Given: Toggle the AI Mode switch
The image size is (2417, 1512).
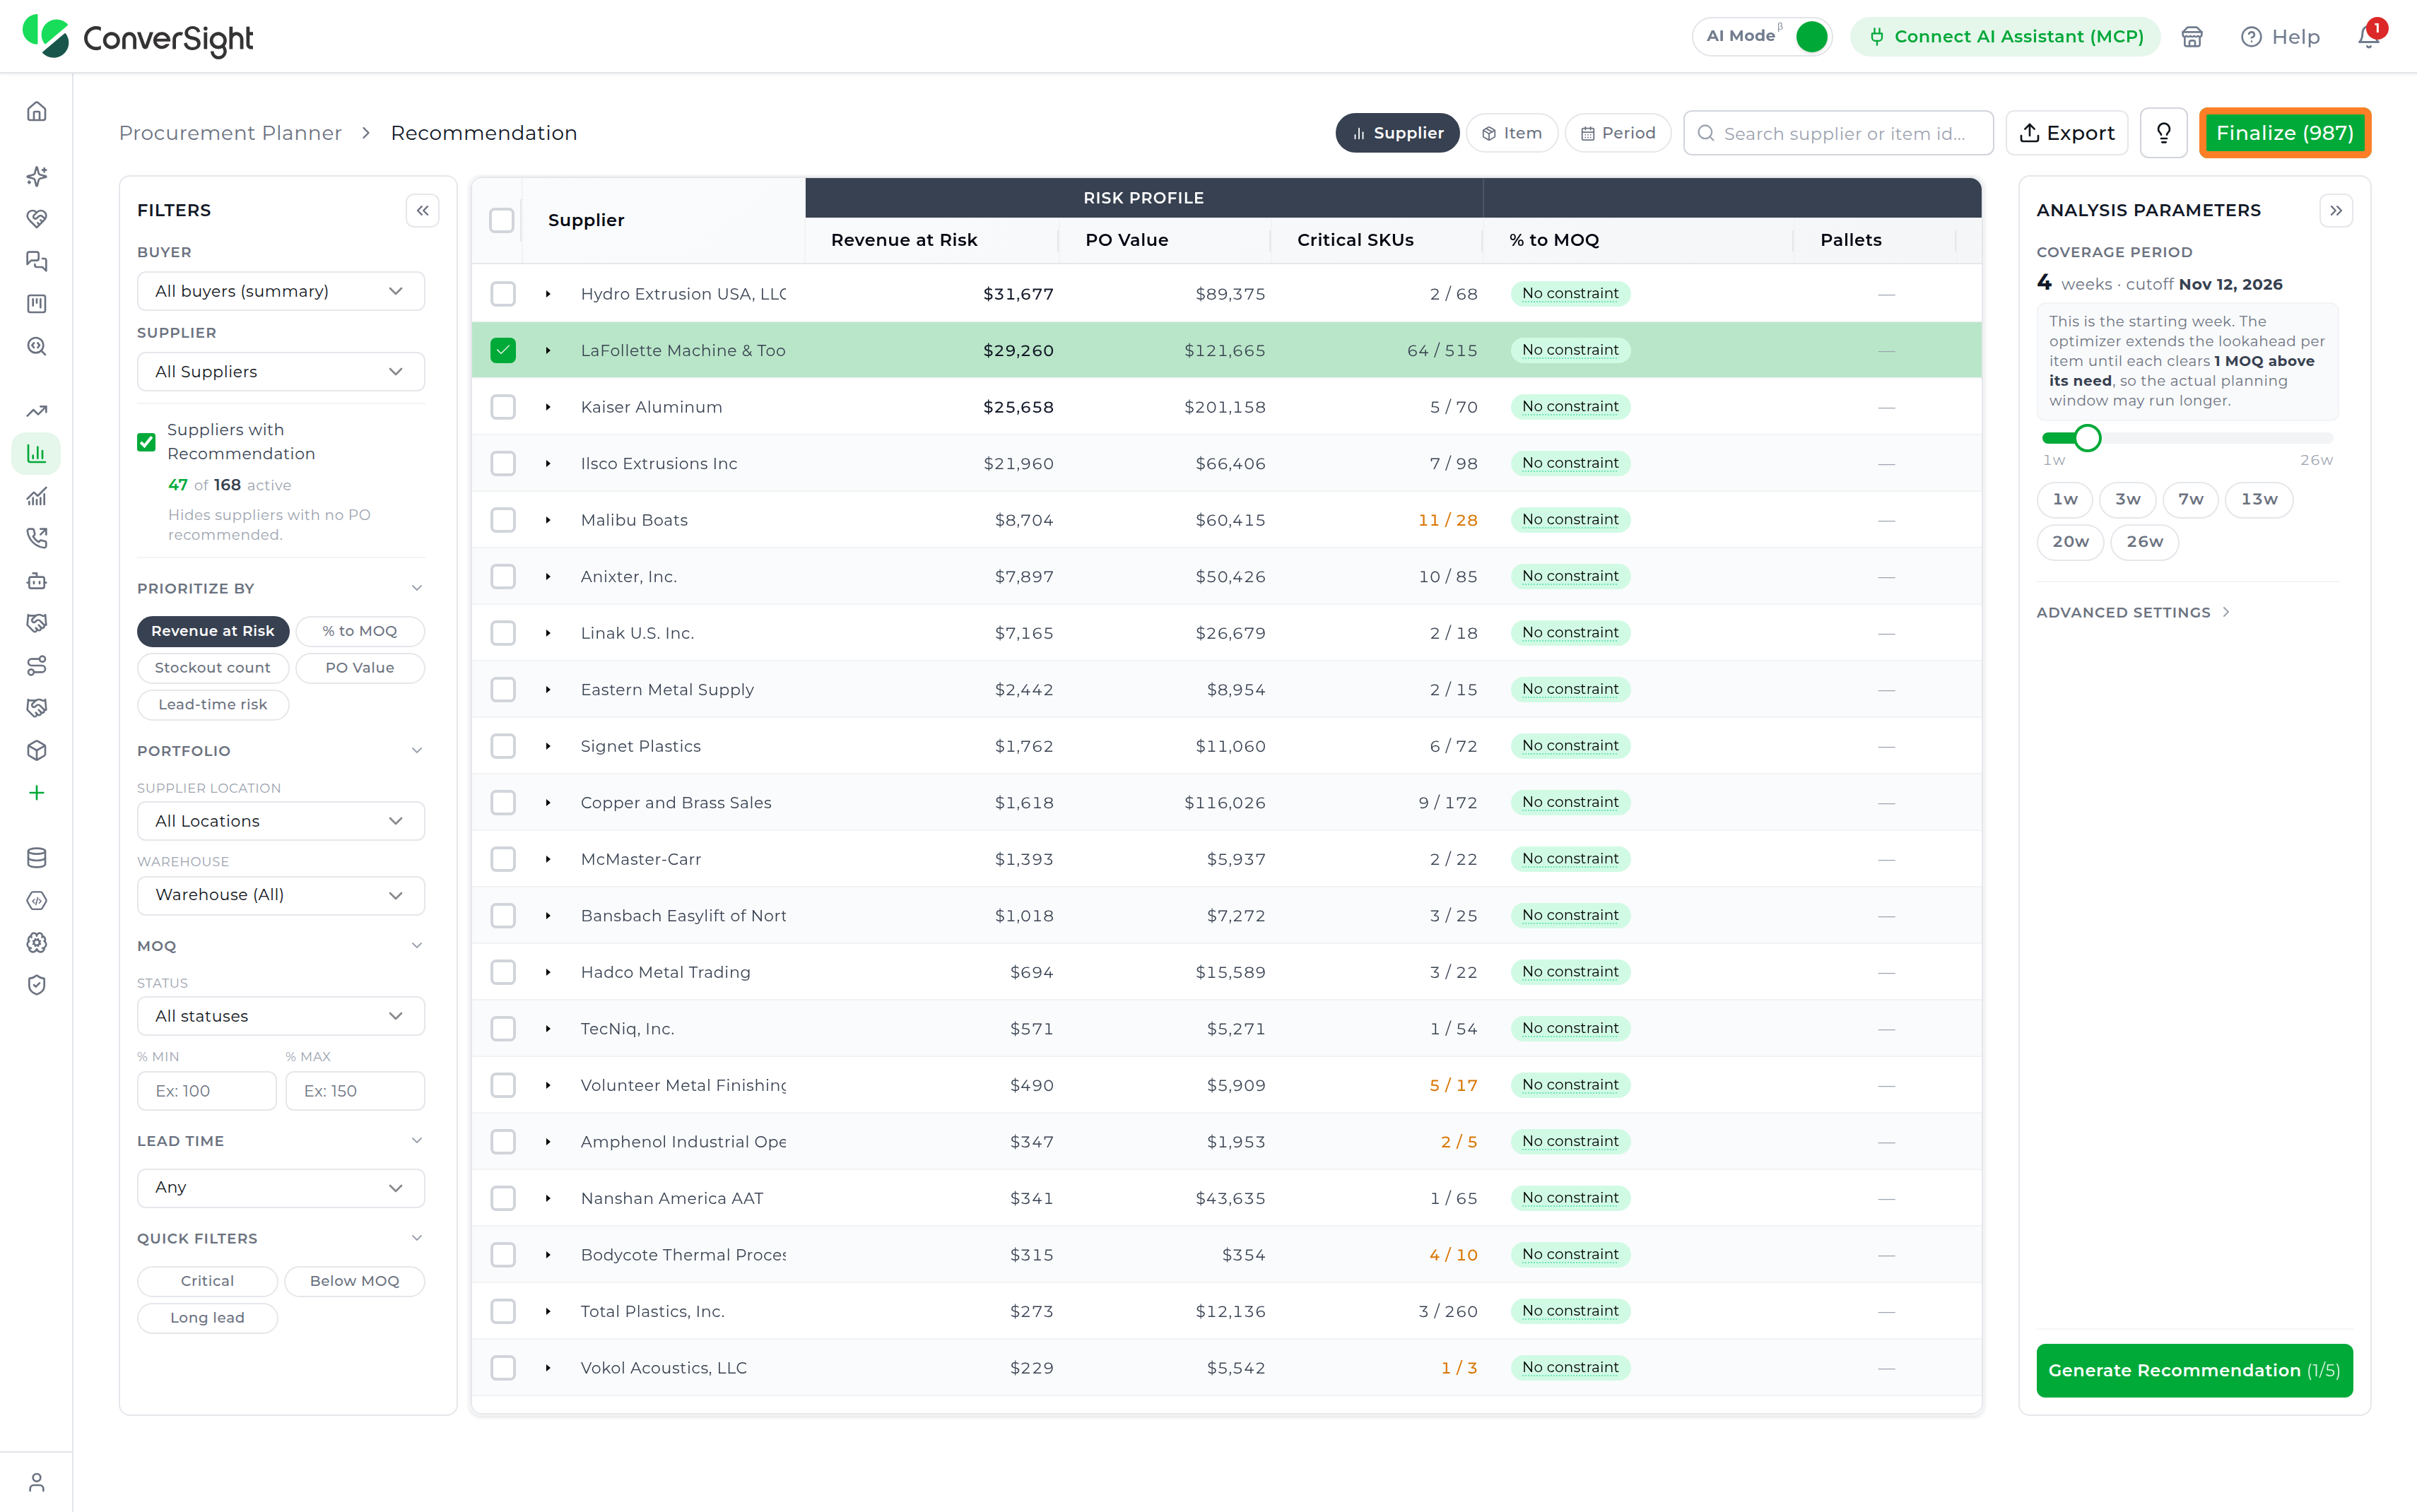Looking at the screenshot, I should click(x=1811, y=36).
